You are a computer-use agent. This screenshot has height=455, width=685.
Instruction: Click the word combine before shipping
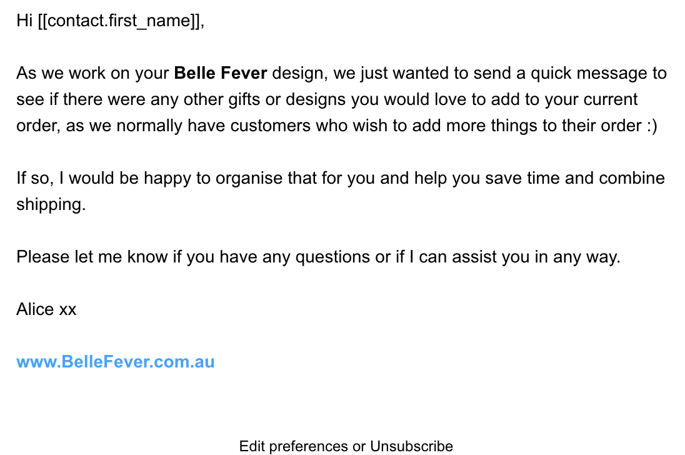tap(632, 178)
